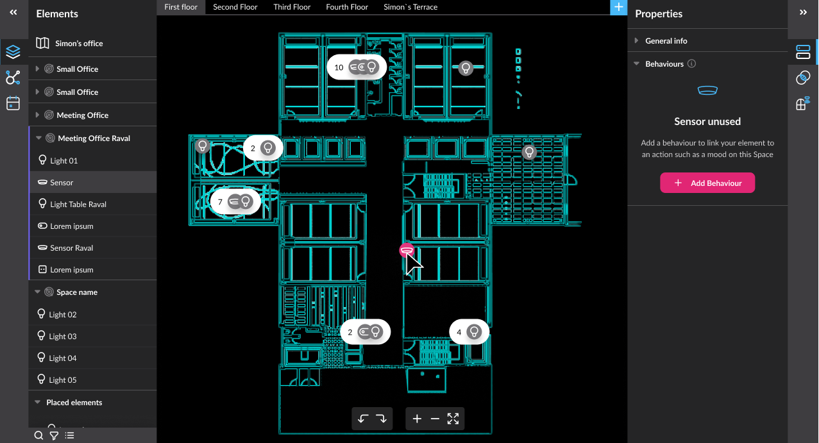Click the green plus to add a floor
819x443 pixels.
(618, 7)
